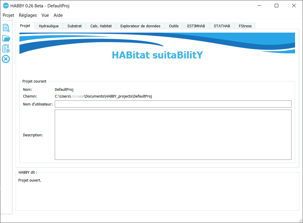This screenshot has height=223, width=303.
Task: Switch to the Substrat tab
Action: tap(74, 26)
